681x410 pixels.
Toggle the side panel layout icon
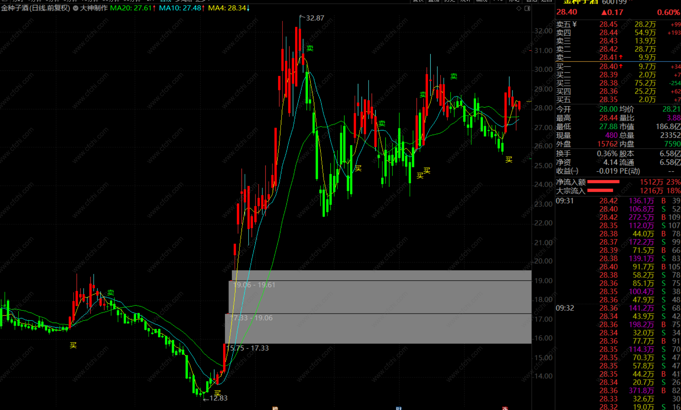tap(527, 8)
